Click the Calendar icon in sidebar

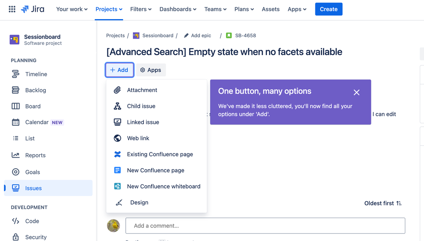[x=15, y=122]
